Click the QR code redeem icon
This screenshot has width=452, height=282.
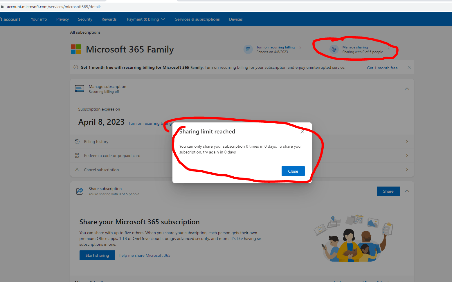tap(77, 156)
